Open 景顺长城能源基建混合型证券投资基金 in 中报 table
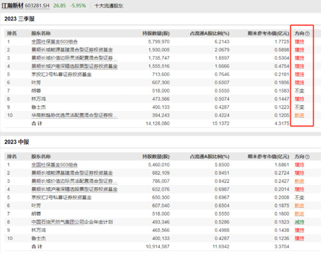Viewport: 321px width, 253px height. pyautogui.click(x=72, y=173)
